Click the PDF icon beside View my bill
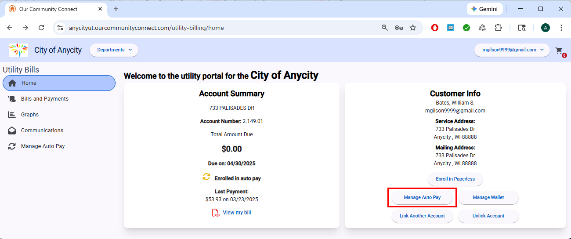The image size is (571, 239). click(x=216, y=213)
